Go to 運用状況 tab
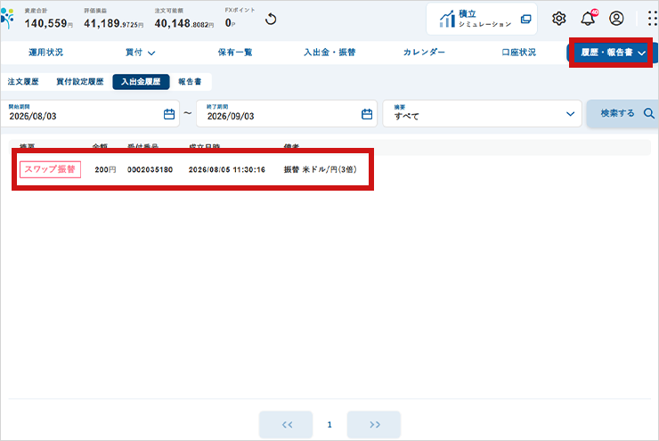659x441 pixels. click(x=45, y=53)
